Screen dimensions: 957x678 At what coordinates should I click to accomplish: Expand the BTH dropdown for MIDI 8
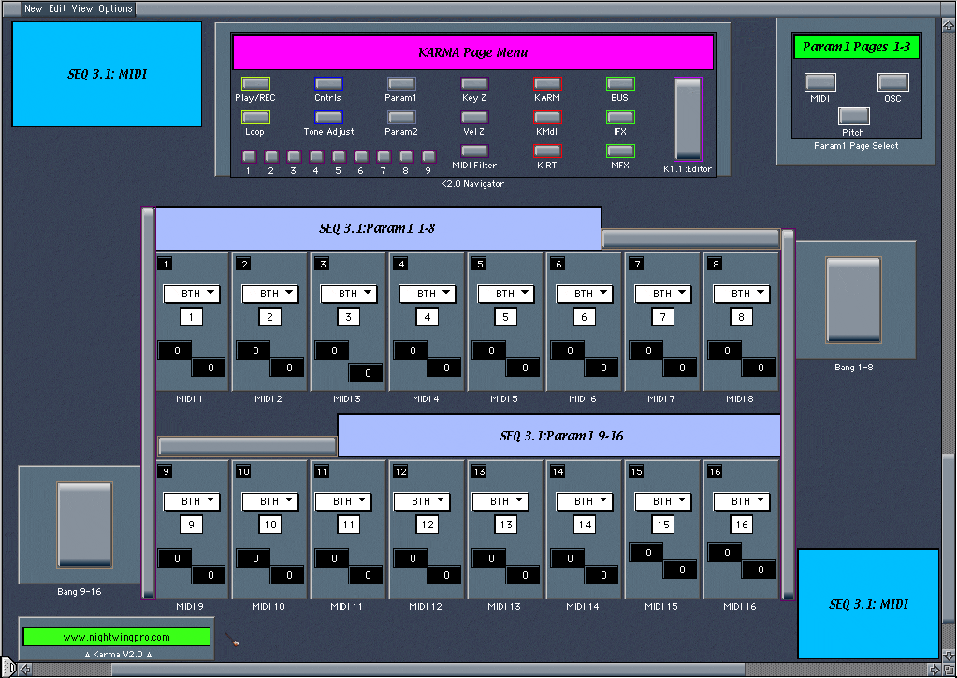point(741,294)
